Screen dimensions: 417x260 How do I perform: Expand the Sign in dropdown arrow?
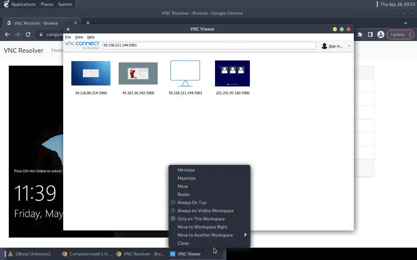(x=349, y=46)
